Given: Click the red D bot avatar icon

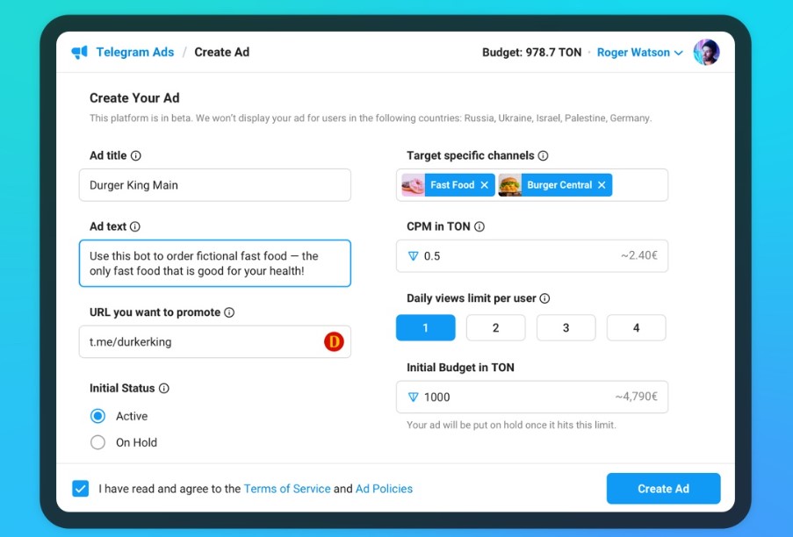Looking at the screenshot, I should pos(334,341).
